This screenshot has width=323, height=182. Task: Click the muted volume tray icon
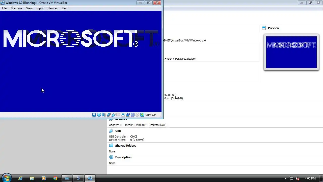(x=298, y=178)
